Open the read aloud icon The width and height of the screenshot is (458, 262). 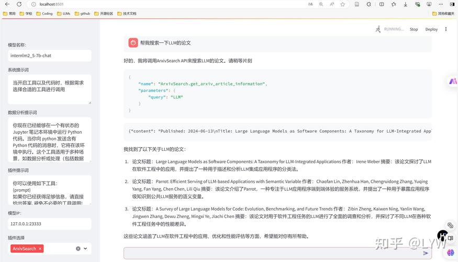point(332,4)
